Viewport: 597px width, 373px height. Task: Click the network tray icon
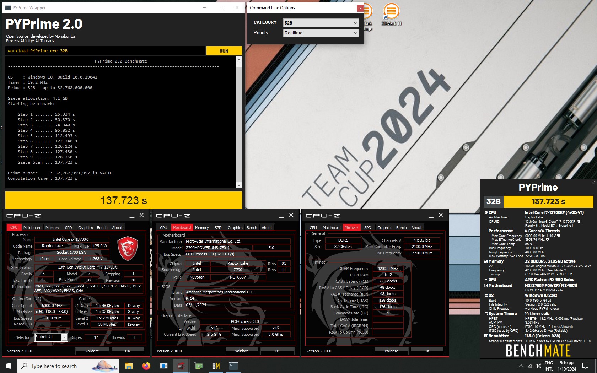(530, 366)
